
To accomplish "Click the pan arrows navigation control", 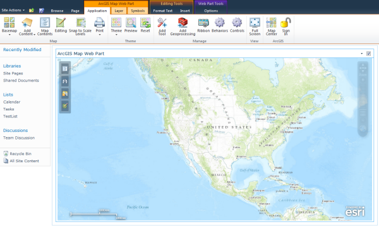I will click(363, 68).
